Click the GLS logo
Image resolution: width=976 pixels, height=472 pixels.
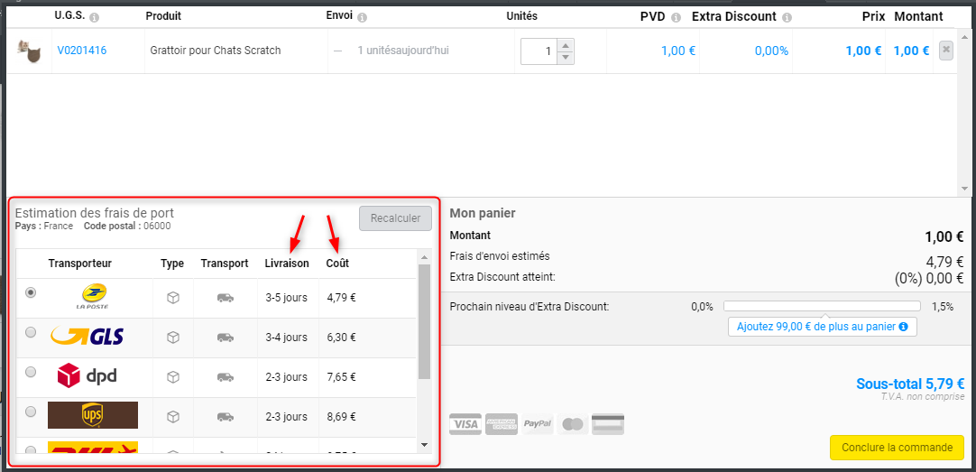(87, 337)
